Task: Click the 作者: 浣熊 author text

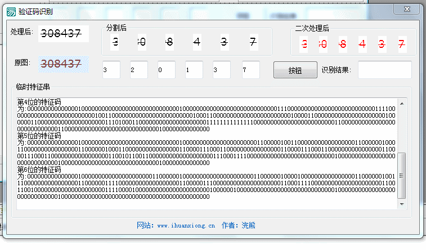Action: 238,225
